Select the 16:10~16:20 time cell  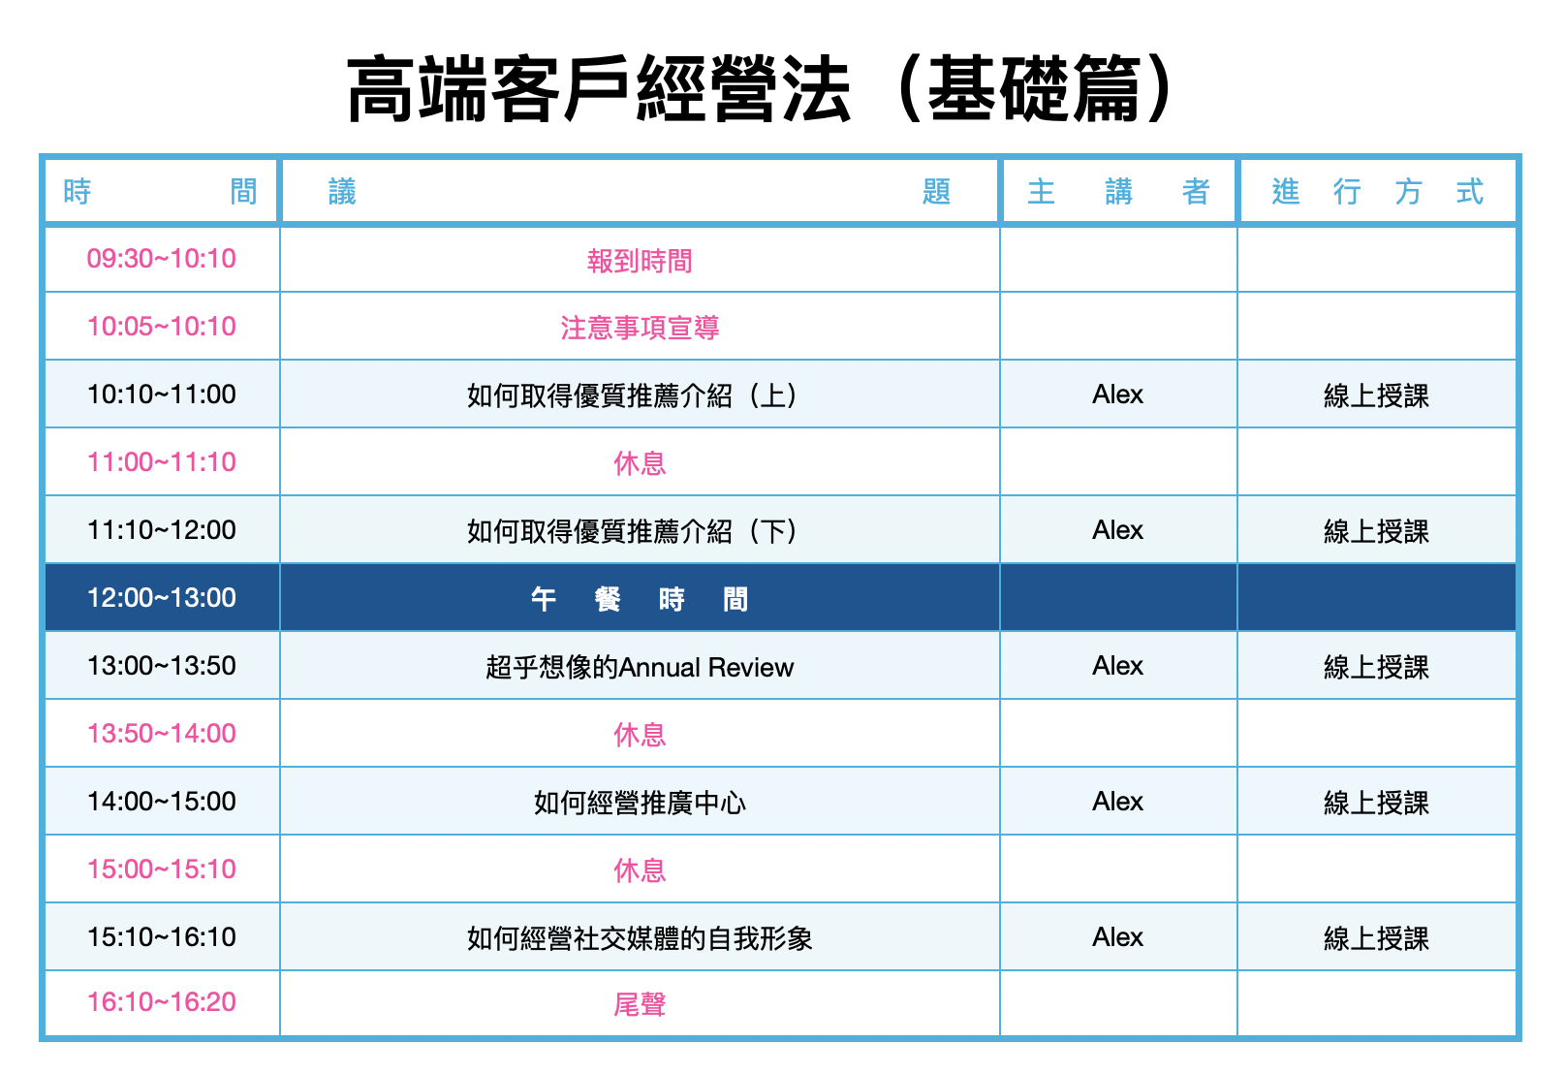pyautogui.click(x=161, y=1002)
